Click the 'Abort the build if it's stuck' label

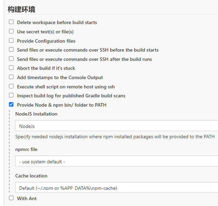point(46,68)
